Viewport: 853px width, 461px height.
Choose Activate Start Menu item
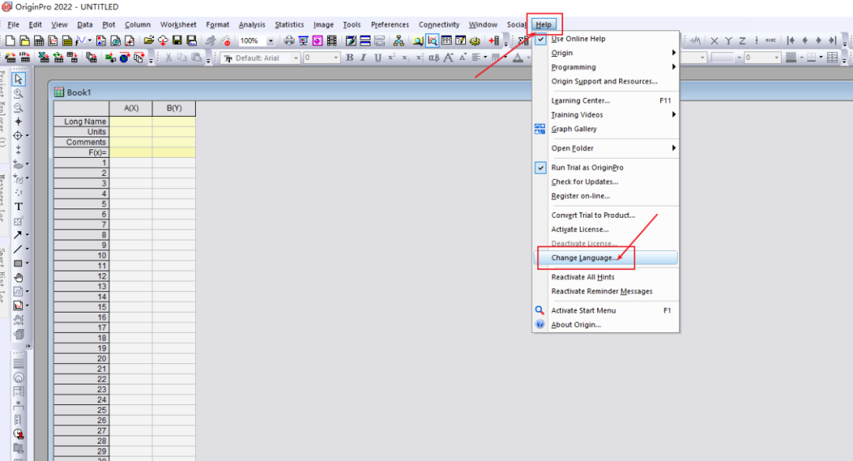pyautogui.click(x=606, y=310)
